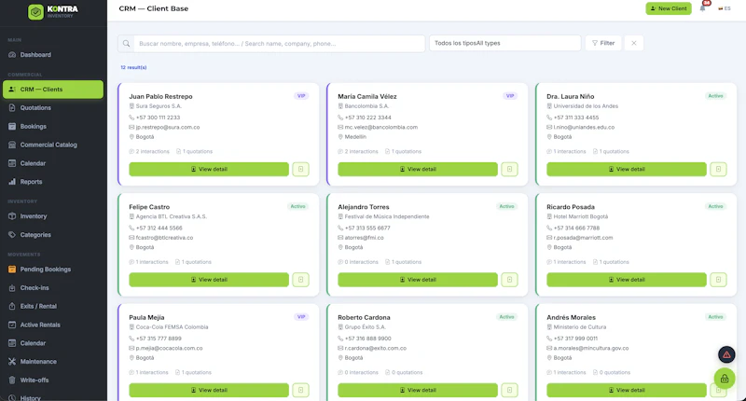Image resolution: width=746 pixels, height=401 pixels.
Task: Click 2 interactions on Juan Pablo's card
Action: 149,152
